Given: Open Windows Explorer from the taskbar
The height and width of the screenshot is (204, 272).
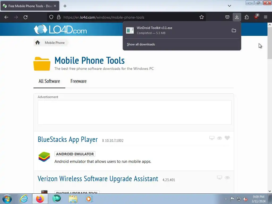Looking at the screenshot, I should 73,199.
